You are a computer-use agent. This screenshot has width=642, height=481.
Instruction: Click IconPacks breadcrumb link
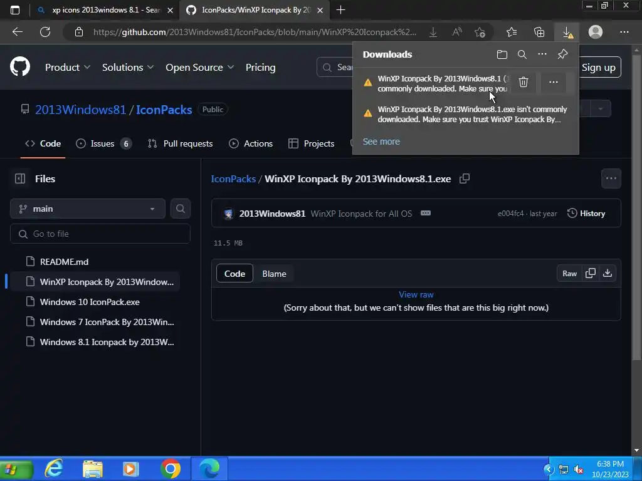point(233,178)
